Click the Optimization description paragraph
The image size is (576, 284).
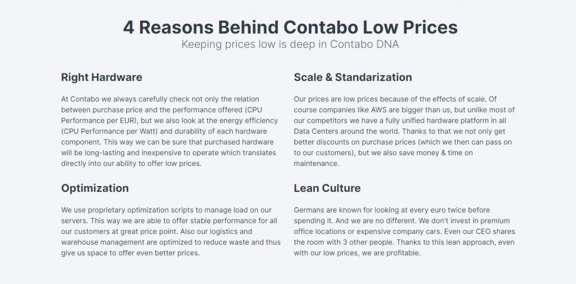[171, 232]
